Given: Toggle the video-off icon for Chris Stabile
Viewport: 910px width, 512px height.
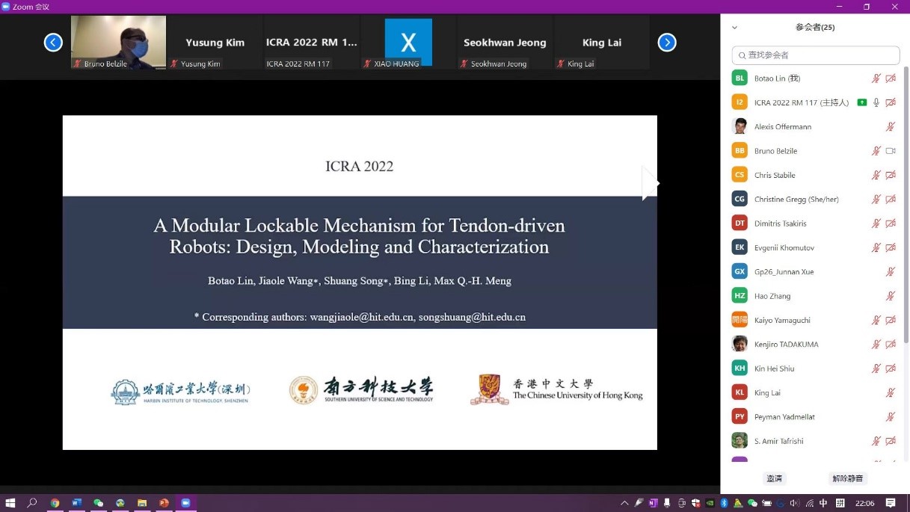Looking at the screenshot, I should coord(891,175).
